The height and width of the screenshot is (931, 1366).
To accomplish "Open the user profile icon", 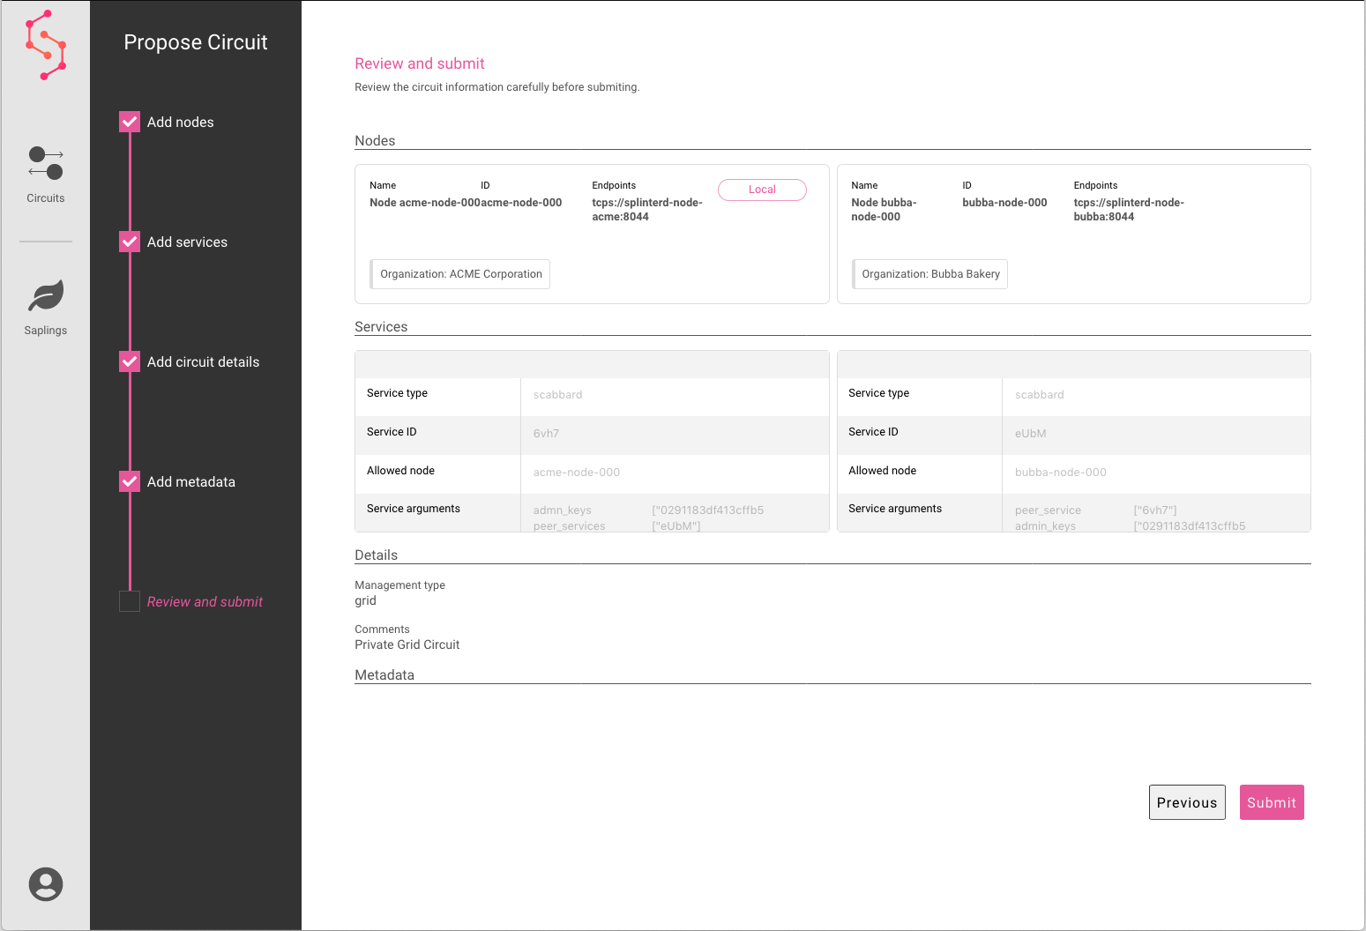I will [x=46, y=884].
